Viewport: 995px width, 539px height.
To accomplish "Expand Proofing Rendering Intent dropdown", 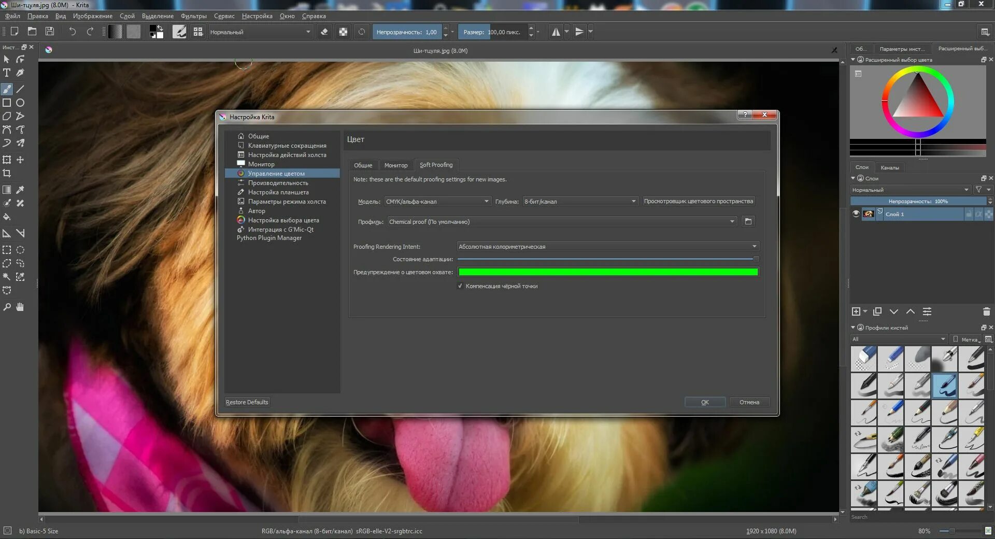I will 608,246.
